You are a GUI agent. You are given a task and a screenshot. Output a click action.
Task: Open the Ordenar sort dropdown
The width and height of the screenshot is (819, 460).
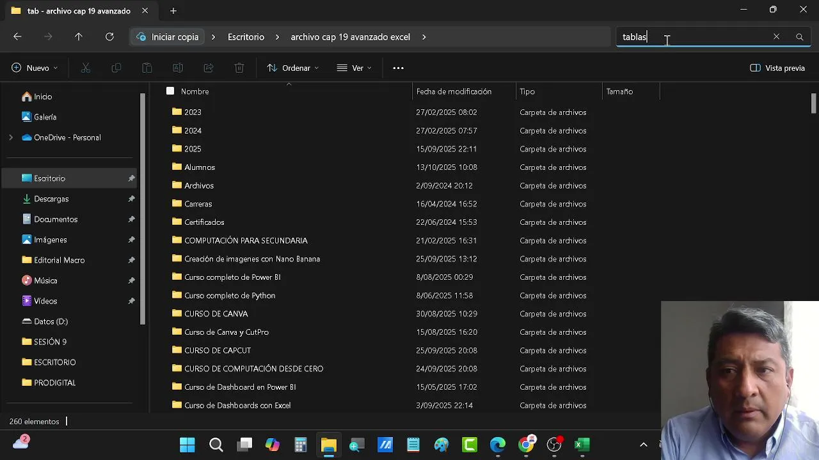tap(292, 68)
